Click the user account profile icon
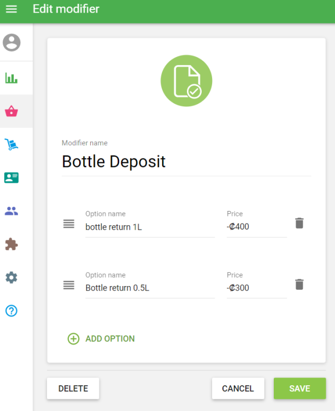Image resolution: width=335 pixels, height=411 pixels. pyautogui.click(x=11, y=42)
